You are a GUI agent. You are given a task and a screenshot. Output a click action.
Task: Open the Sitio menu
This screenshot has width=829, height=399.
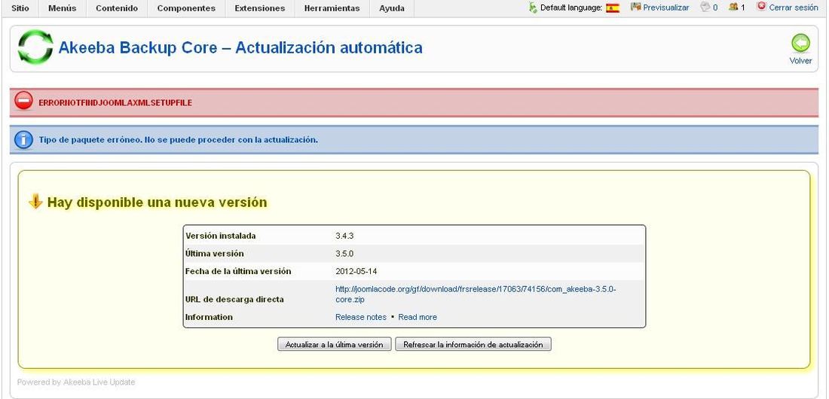20,8
